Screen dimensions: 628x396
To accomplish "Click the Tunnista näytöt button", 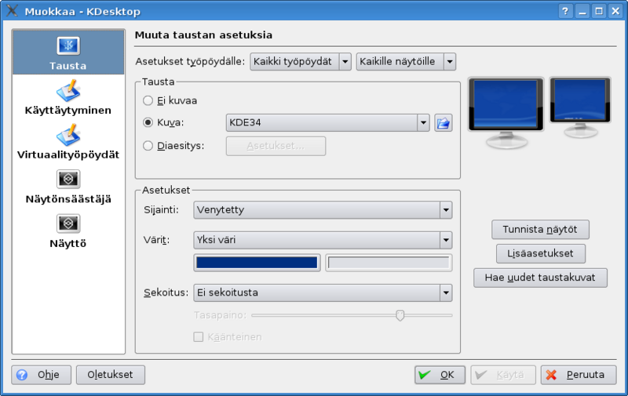I will click(540, 230).
